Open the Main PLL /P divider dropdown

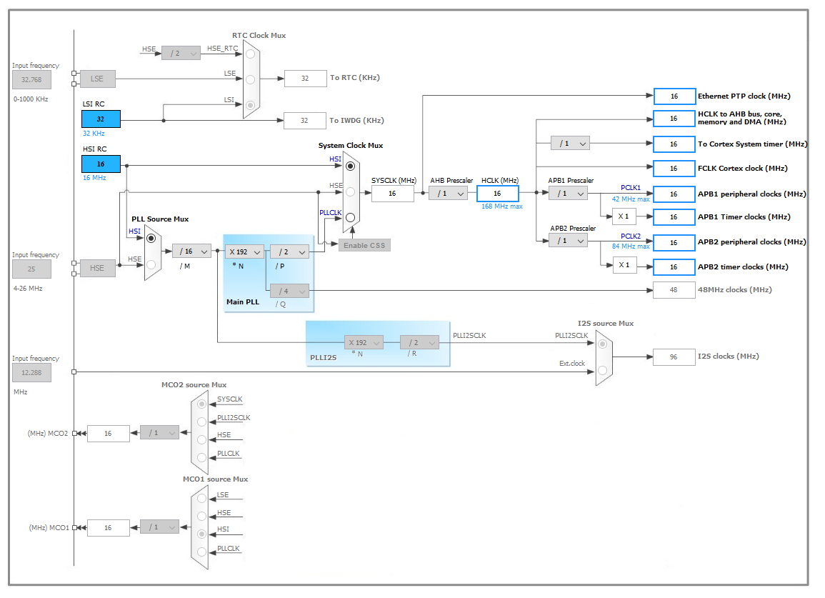[x=289, y=252]
